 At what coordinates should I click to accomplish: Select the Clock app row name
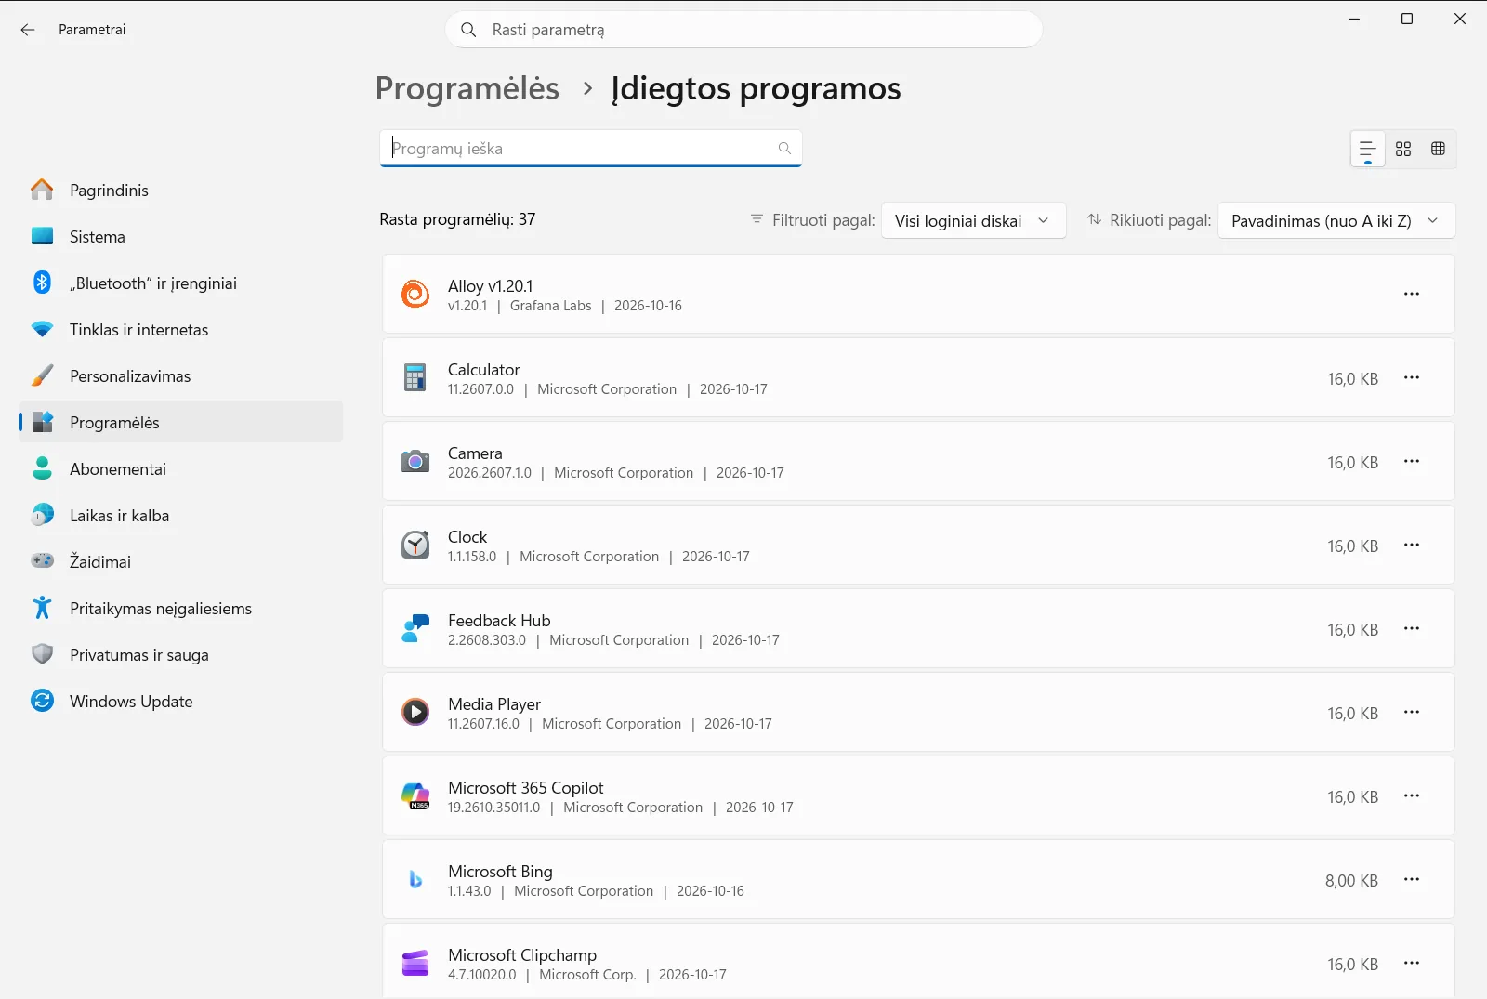(467, 536)
